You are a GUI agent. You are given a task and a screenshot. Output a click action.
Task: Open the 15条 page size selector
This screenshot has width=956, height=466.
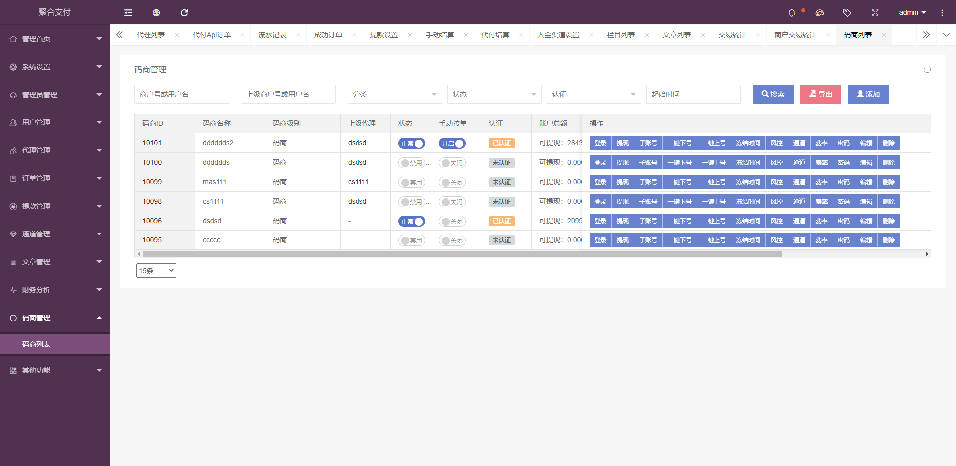(x=156, y=270)
